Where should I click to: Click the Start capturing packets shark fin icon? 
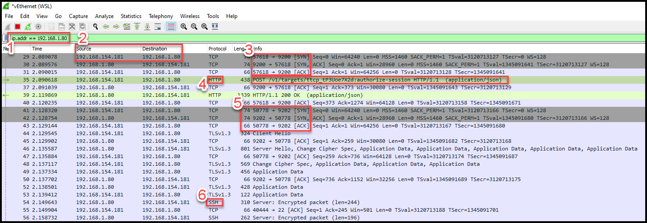tap(7, 27)
